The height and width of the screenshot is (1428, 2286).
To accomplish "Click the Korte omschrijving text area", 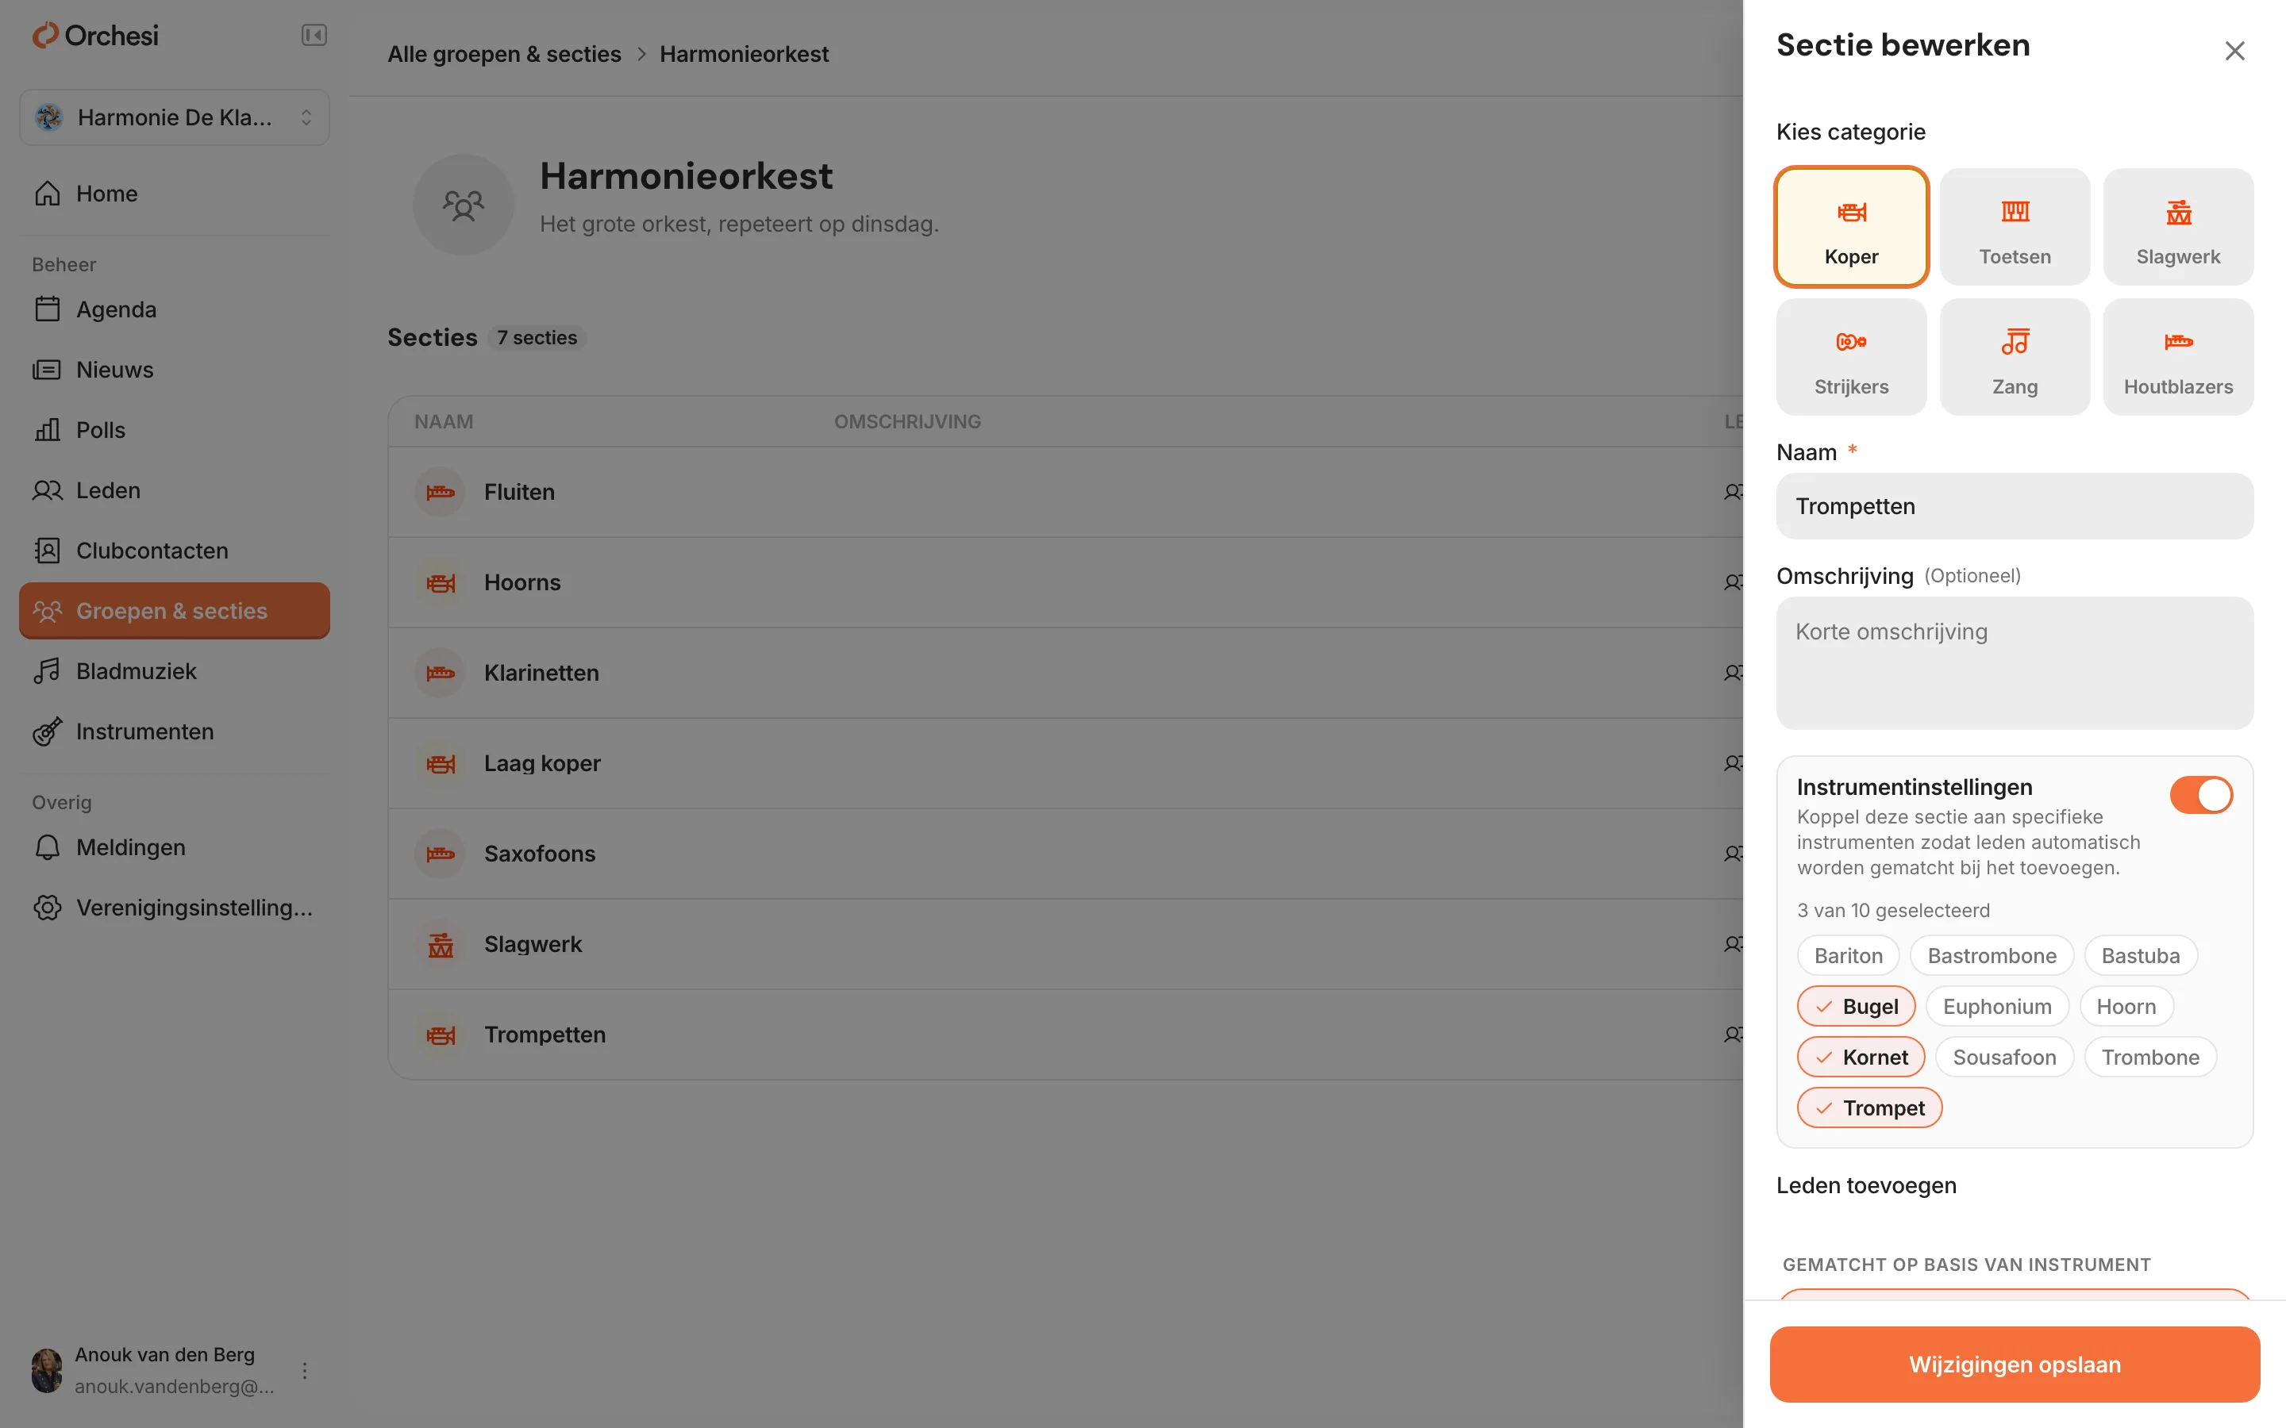I will pos(2014,662).
